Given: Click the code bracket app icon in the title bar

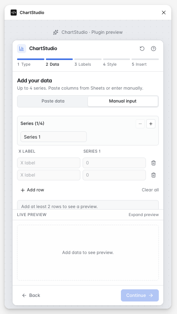Looking at the screenshot, I should (x=14, y=13).
